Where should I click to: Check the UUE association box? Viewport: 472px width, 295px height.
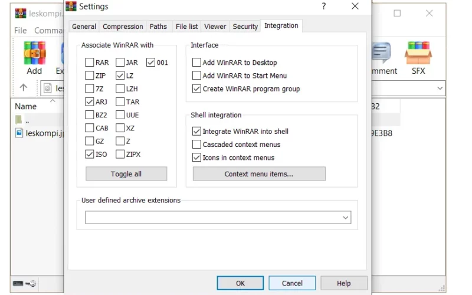tap(120, 114)
